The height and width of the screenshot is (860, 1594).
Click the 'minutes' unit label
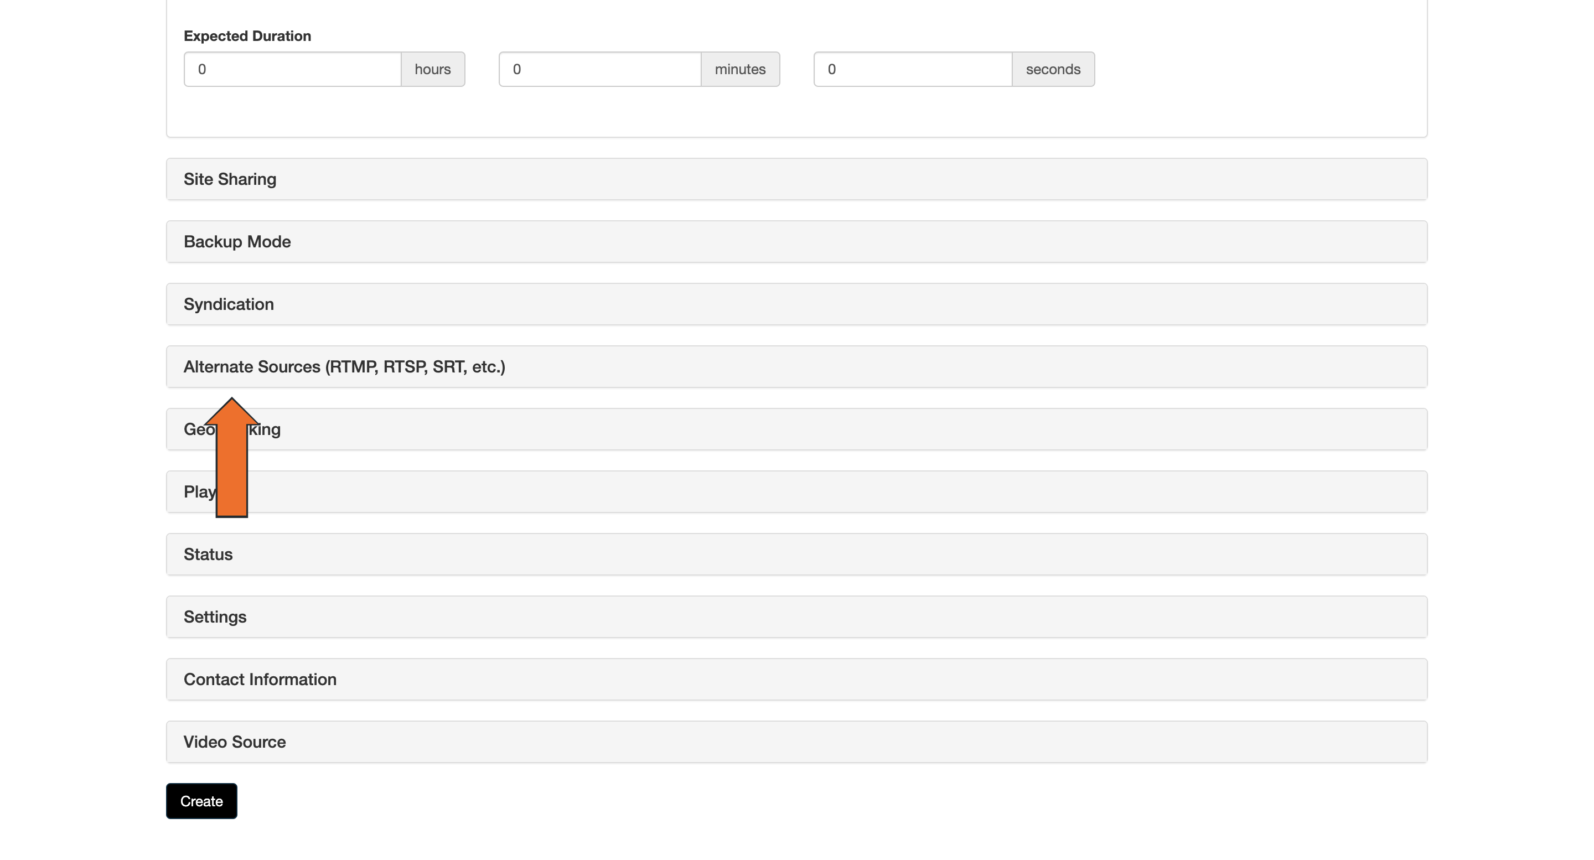[x=740, y=69]
